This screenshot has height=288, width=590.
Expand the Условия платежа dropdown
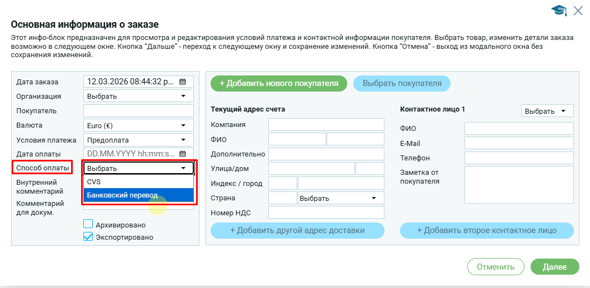[138, 139]
